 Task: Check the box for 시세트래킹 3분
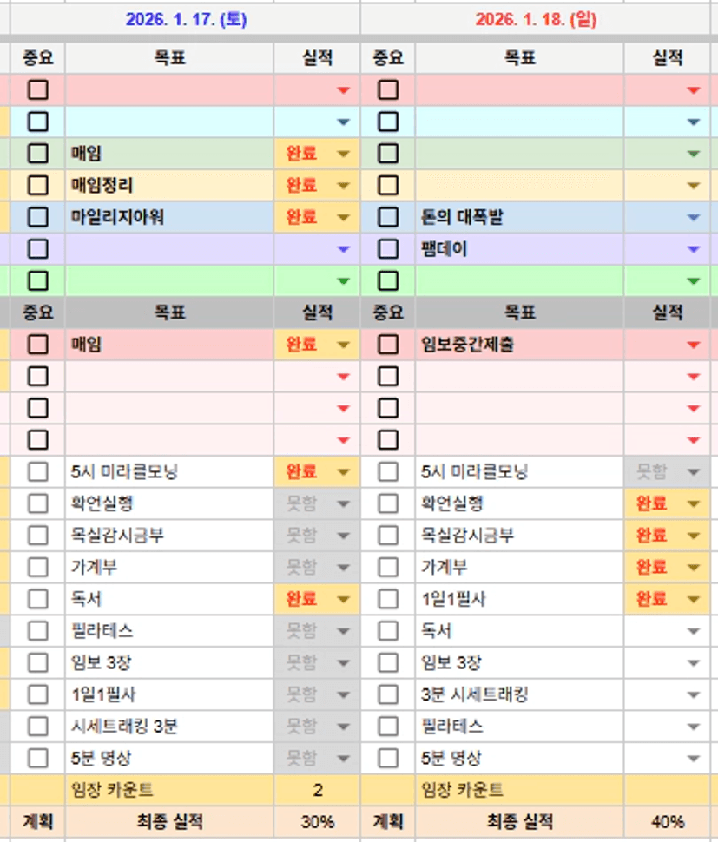click(37, 726)
